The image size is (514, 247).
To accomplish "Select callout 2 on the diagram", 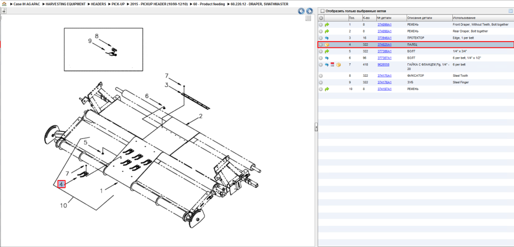I will 200,116.
